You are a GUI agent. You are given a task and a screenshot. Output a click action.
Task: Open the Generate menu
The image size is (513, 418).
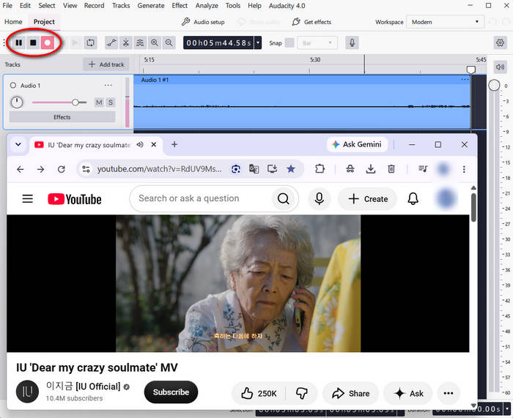(151, 6)
